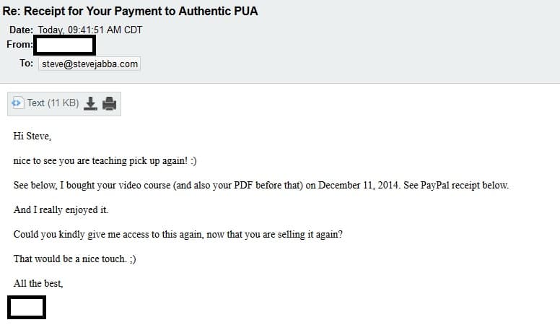This screenshot has width=560, height=325.
Task: Select the sentence And I really enjoyed it
Action: [x=61, y=210]
